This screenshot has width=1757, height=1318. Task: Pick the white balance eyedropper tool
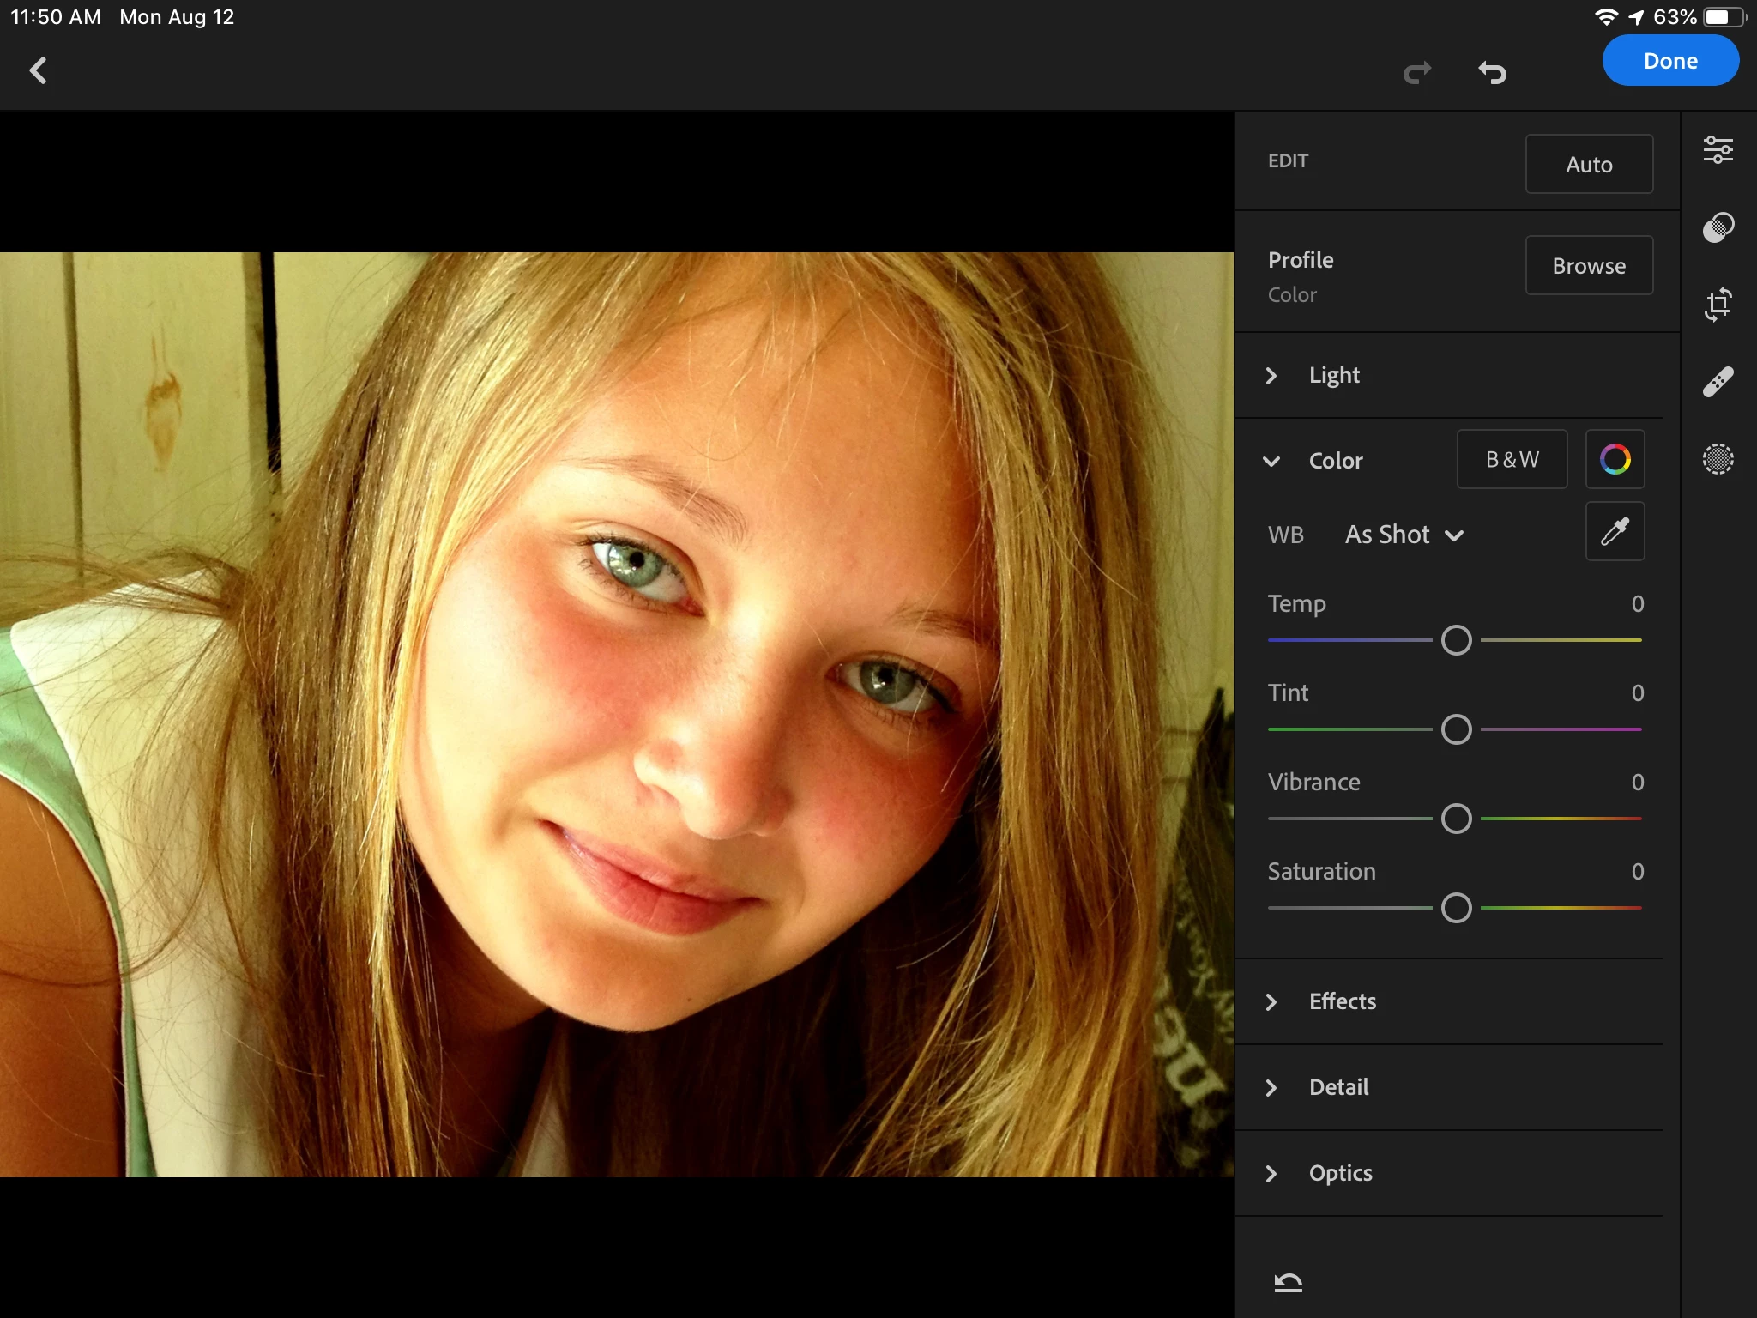click(x=1615, y=532)
